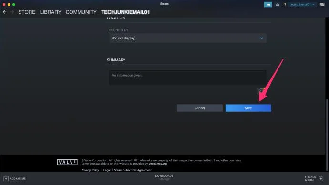Open the techjunkiemail01 account dropdown
Image resolution: width=329 pixels, height=185 pixels.
coord(302,5)
